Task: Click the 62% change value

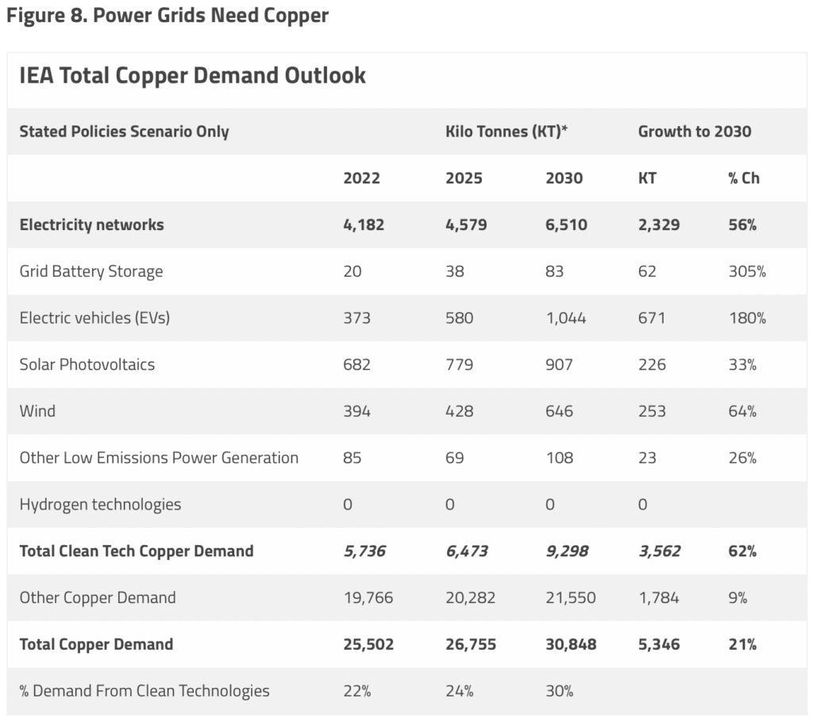Action: (x=742, y=551)
